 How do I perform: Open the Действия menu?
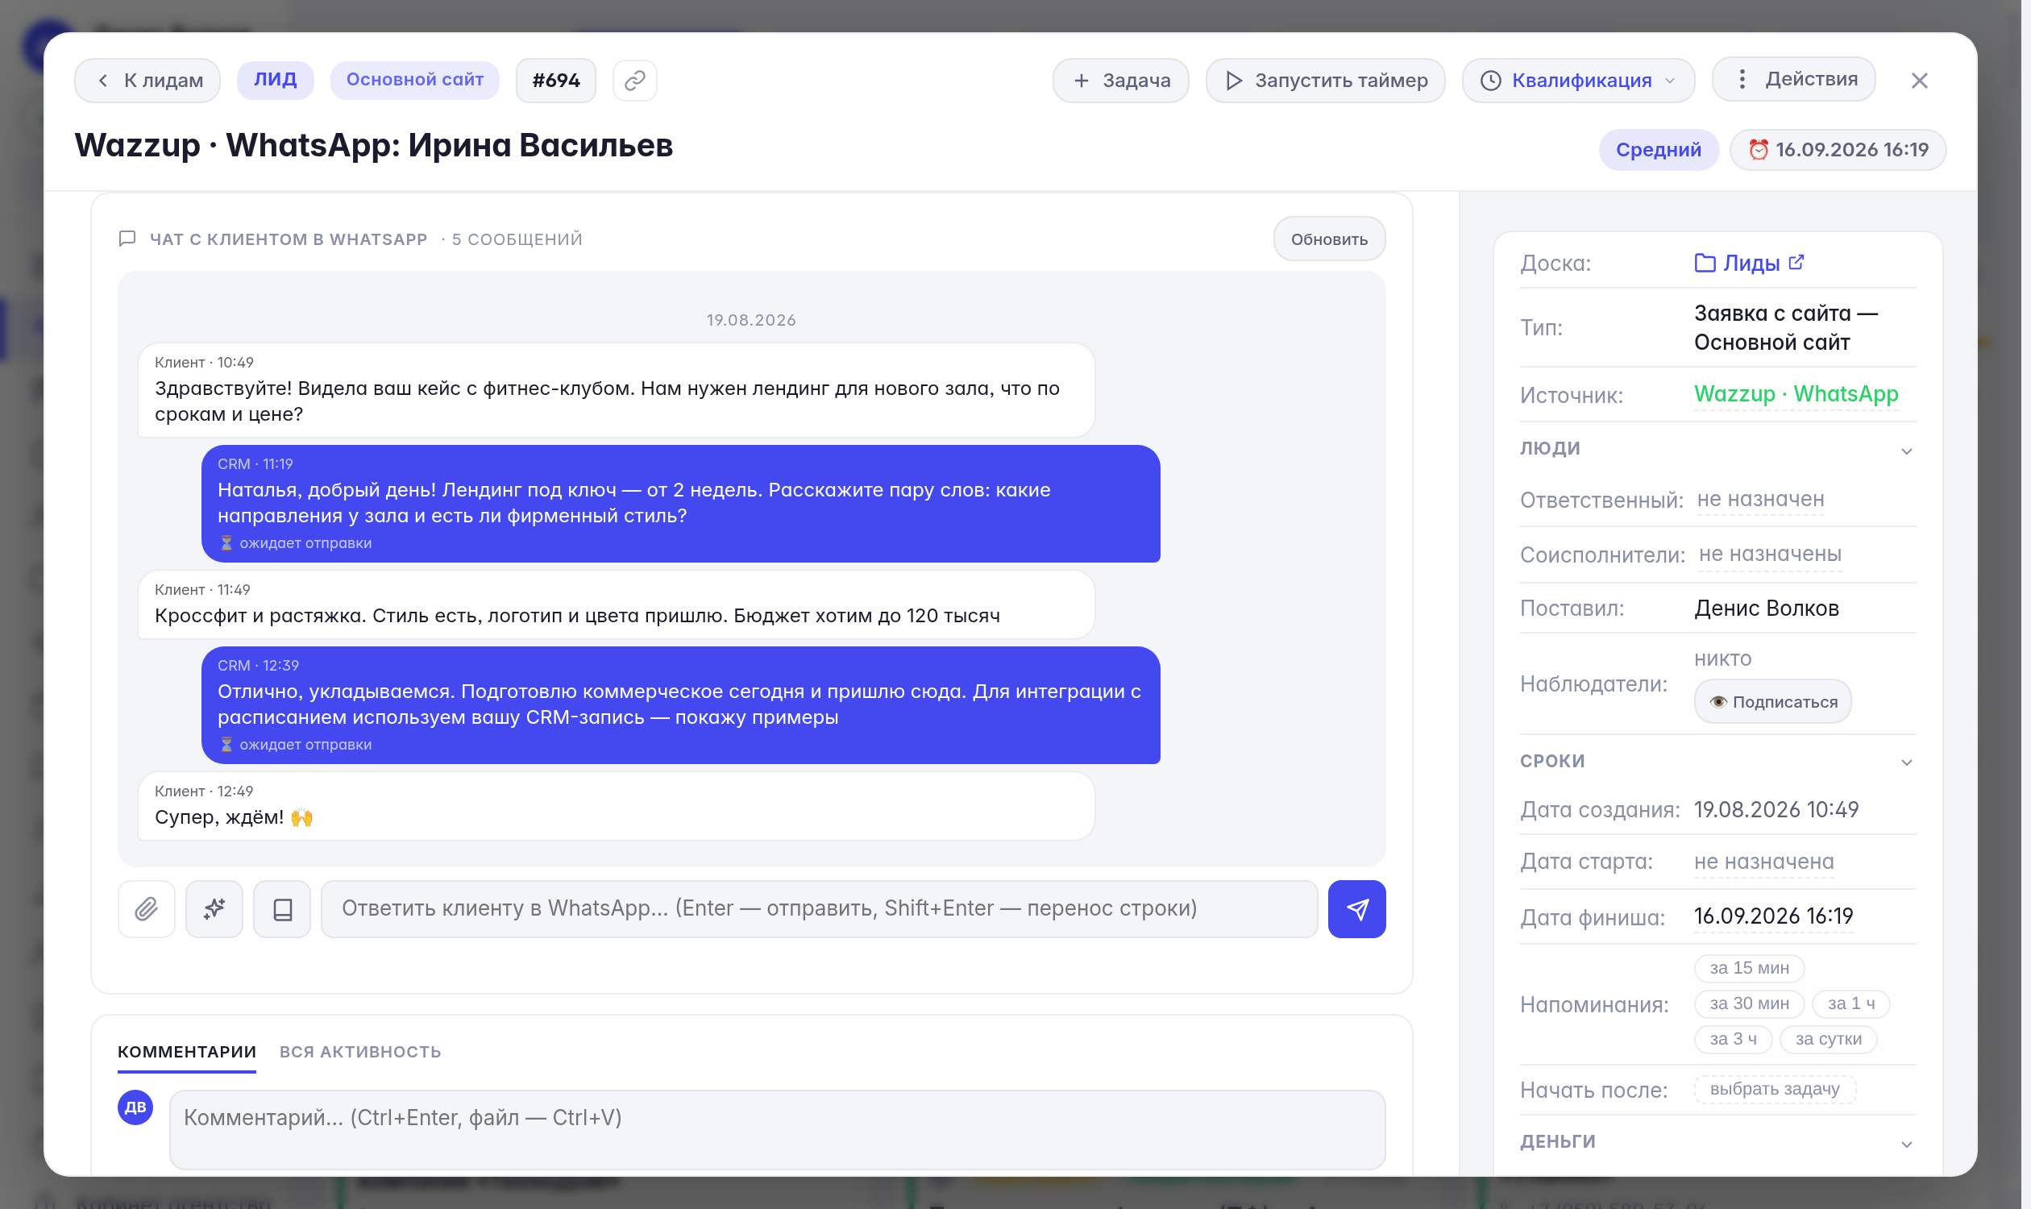(1793, 79)
